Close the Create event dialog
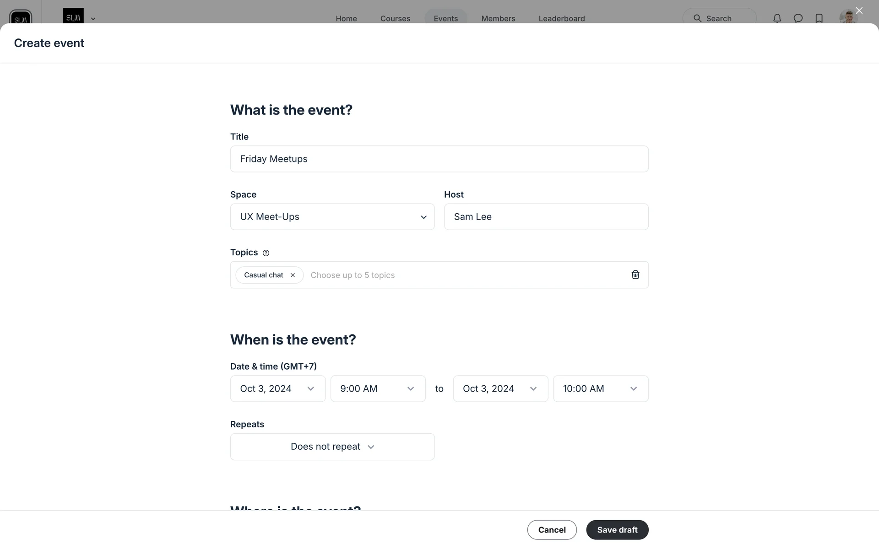This screenshot has width=879, height=549. [x=859, y=11]
